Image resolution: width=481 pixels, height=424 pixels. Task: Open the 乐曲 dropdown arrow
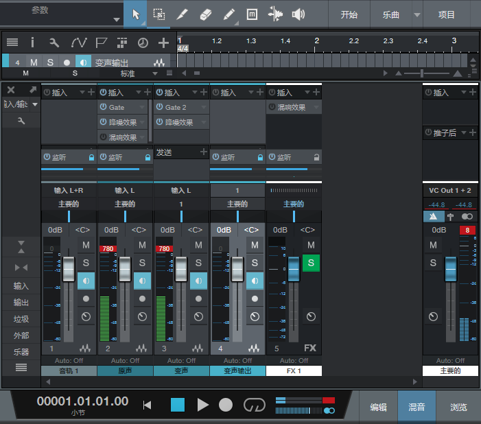click(x=417, y=15)
